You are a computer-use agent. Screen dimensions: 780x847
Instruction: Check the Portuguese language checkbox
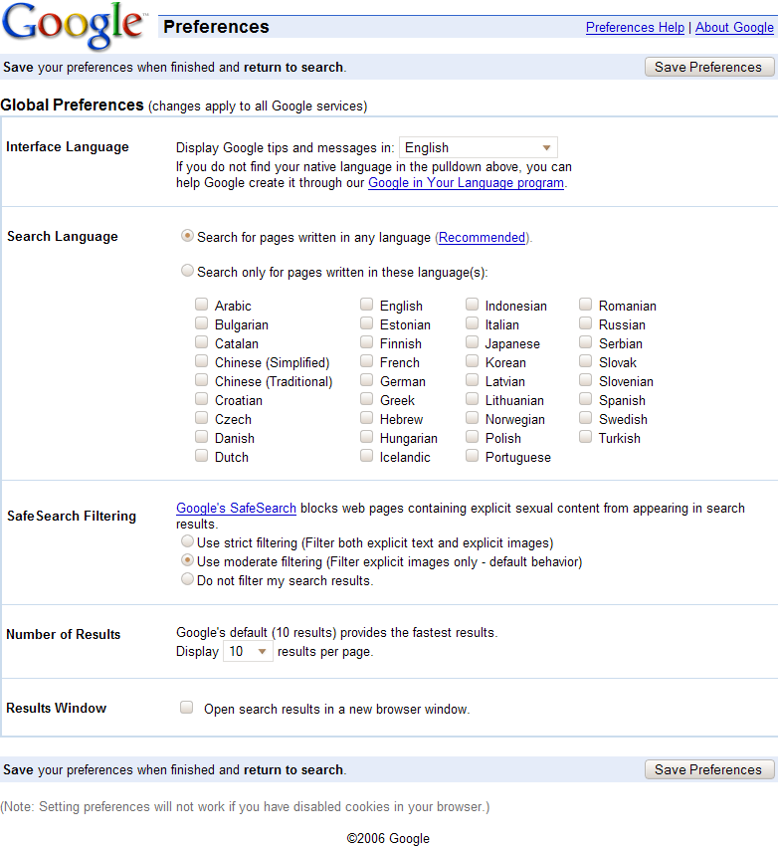[473, 456]
